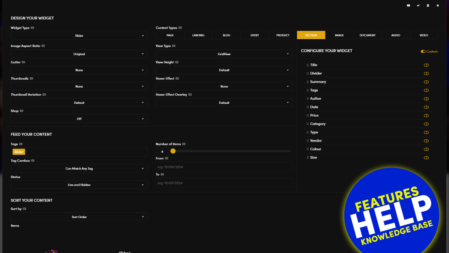Image resolution: width=449 pixels, height=253 pixels.
Task: Enable the Price field toggle
Action: coord(426,116)
